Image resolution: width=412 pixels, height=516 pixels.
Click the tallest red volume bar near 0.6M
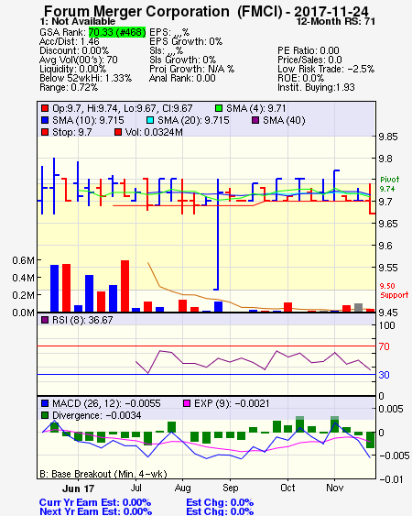pyautogui.click(x=125, y=286)
